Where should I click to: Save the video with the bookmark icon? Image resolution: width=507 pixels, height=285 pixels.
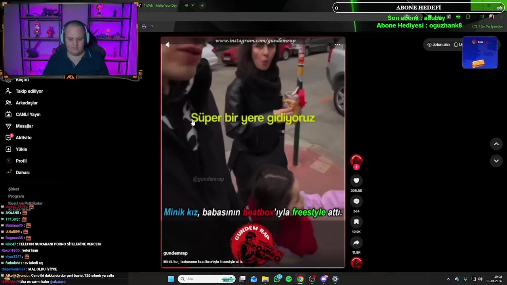356,222
